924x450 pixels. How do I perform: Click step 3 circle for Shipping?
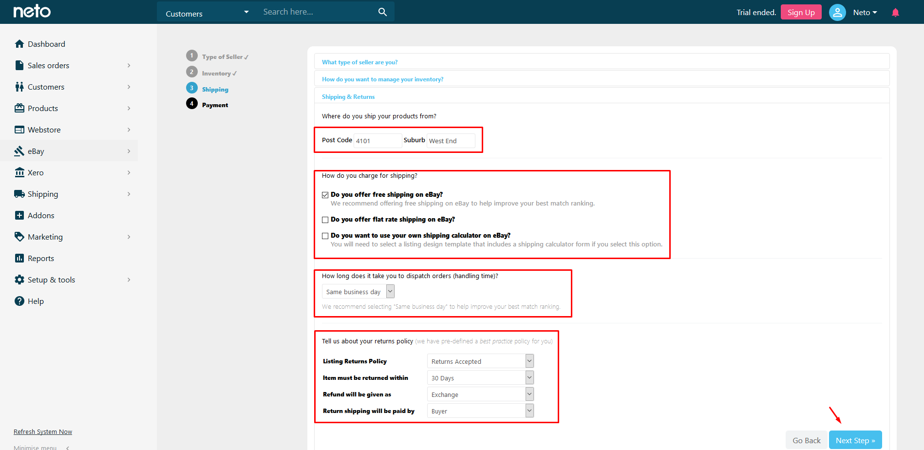coord(192,88)
